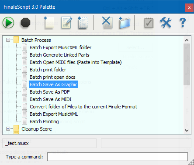Create a new script with blank page icon
The image size is (194, 165).
tap(49, 23)
